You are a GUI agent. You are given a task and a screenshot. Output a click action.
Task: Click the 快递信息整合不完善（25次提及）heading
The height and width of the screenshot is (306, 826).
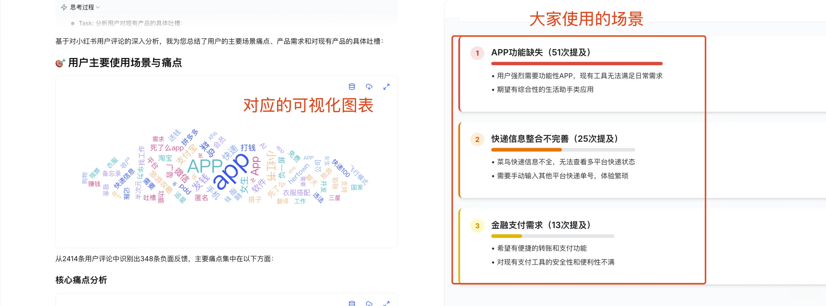(x=555, y=139)
